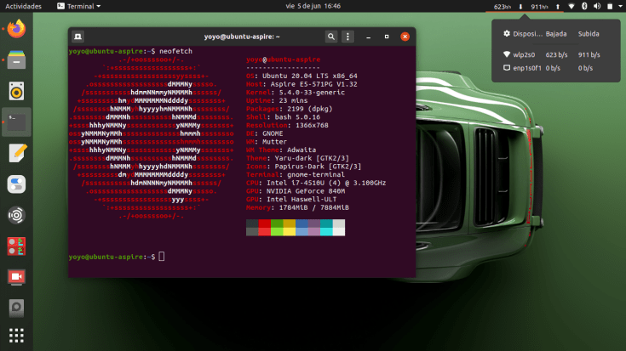
Task: Click the Bluetooth status icon
Action: click(x=584, y=6)
